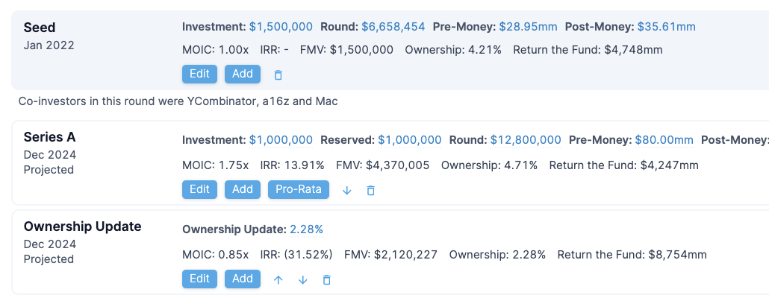Image resolution: width=769 pixels, height=298 pixels.
Task: Click the Ownership Update value 2.28%
Action: [x=306, y=229]
